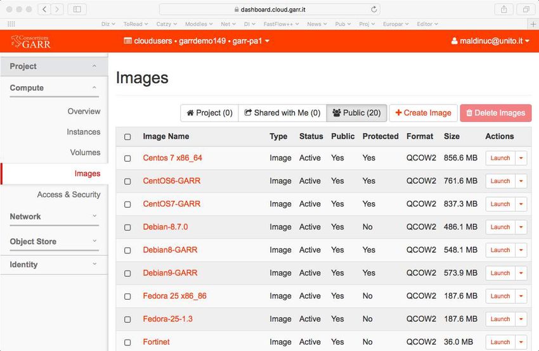Open Access & Security in sidebar

click(x=68, y=195)
